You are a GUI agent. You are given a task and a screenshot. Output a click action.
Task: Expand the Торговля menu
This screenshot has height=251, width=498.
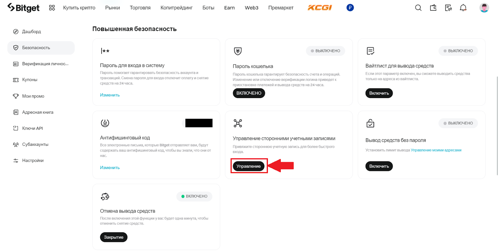point(140,8)
